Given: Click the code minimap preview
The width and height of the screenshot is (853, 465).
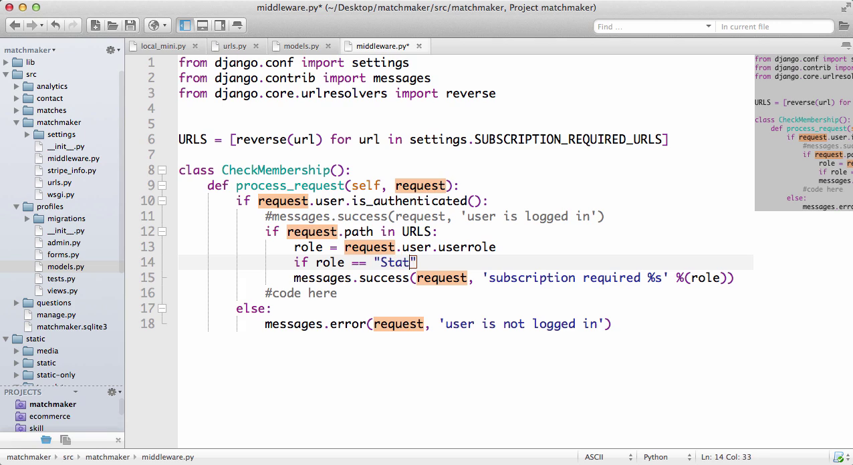Looking at the screenshot, I should [804, 132].
